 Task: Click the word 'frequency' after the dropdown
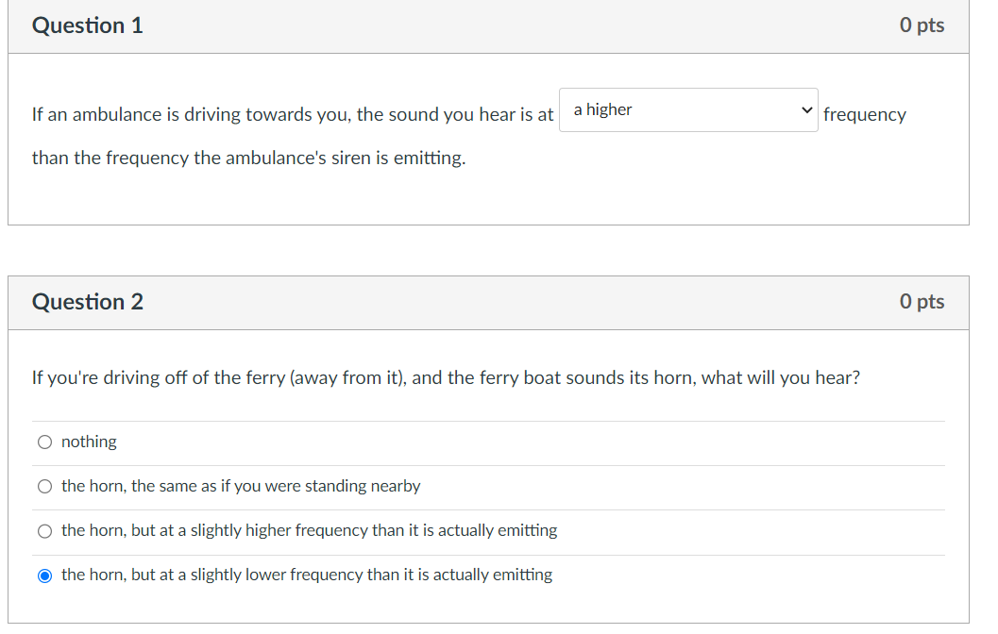coord(864,115)
